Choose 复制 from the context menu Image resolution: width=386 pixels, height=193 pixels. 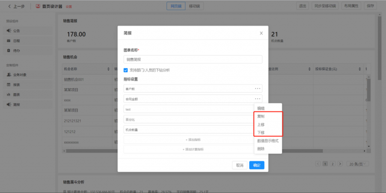261,116
